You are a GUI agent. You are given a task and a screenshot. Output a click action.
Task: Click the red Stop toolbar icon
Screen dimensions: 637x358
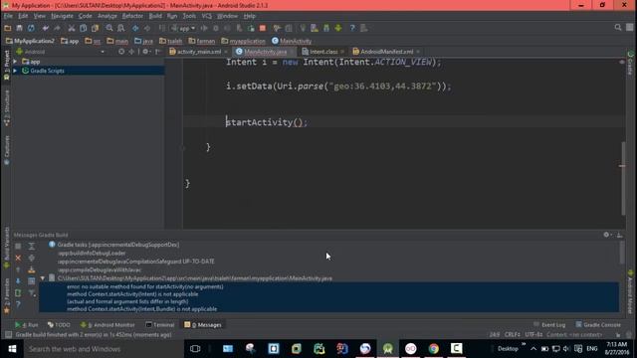click(x=263, y=28)
